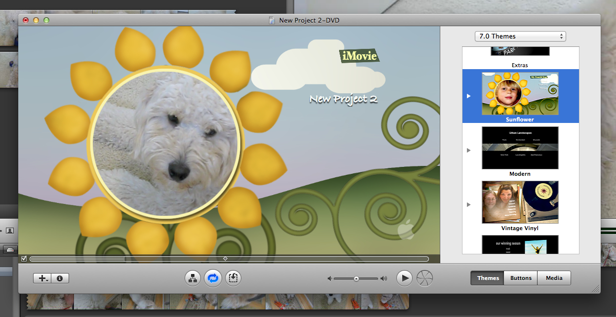The width and height of the screenshot is (616, 317).
Task: Expand the Sunflower theme disclosure triangle
Action: [x=469, y=96]
